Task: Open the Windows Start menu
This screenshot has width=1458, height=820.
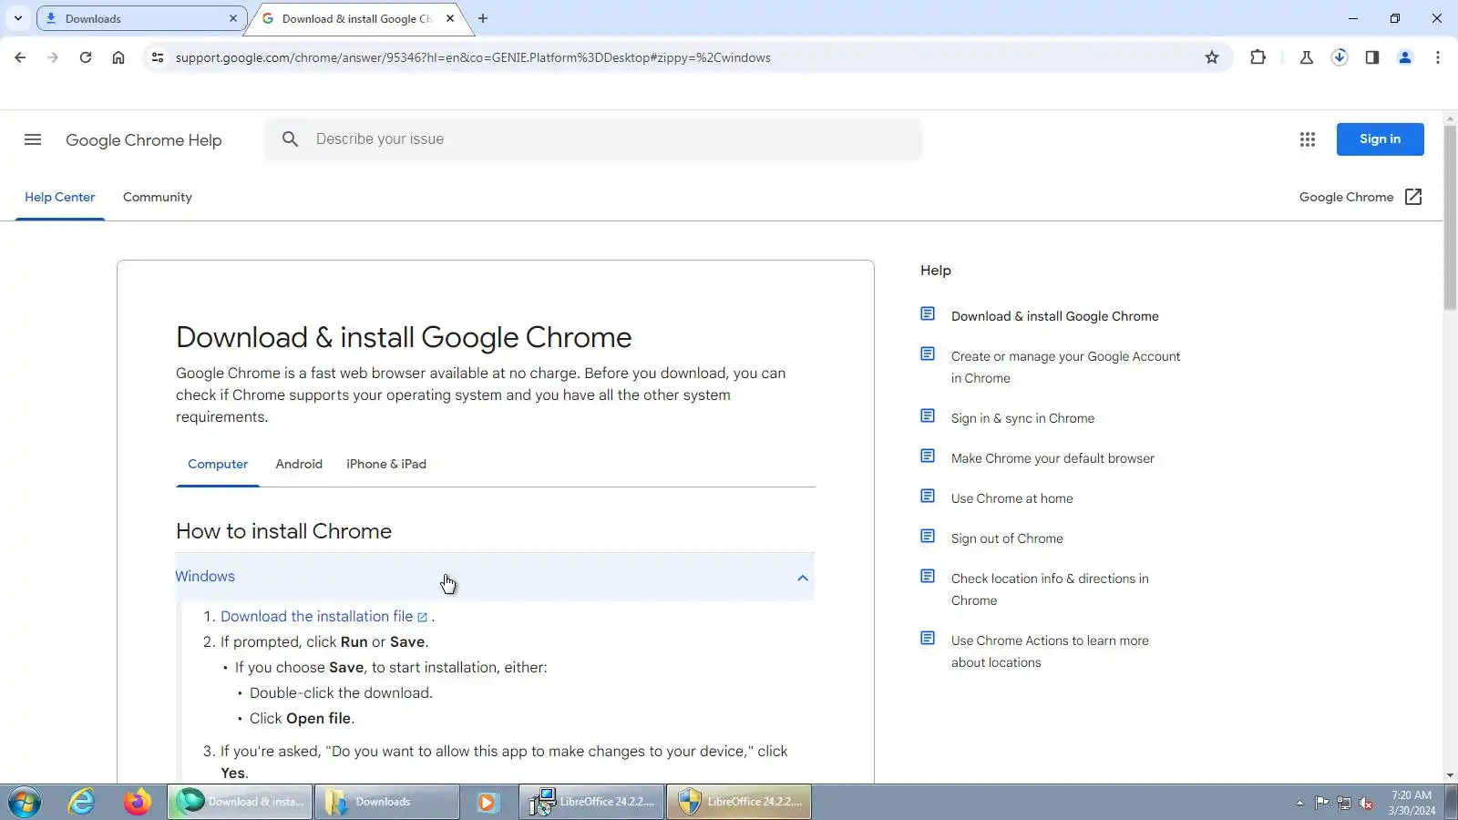Action: [x=25, y=802]
